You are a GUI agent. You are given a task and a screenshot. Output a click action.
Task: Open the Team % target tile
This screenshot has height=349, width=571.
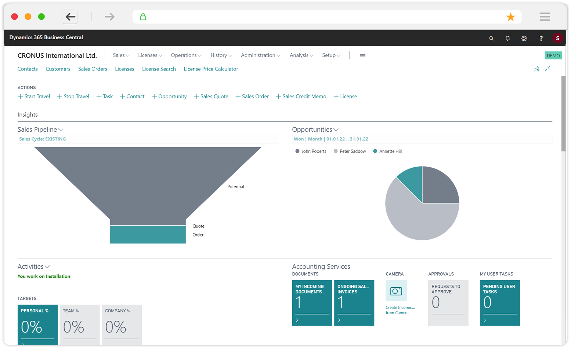pos(80,325)
